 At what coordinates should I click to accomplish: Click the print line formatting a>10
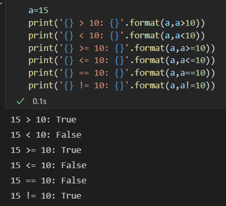(x=116, y=23)
